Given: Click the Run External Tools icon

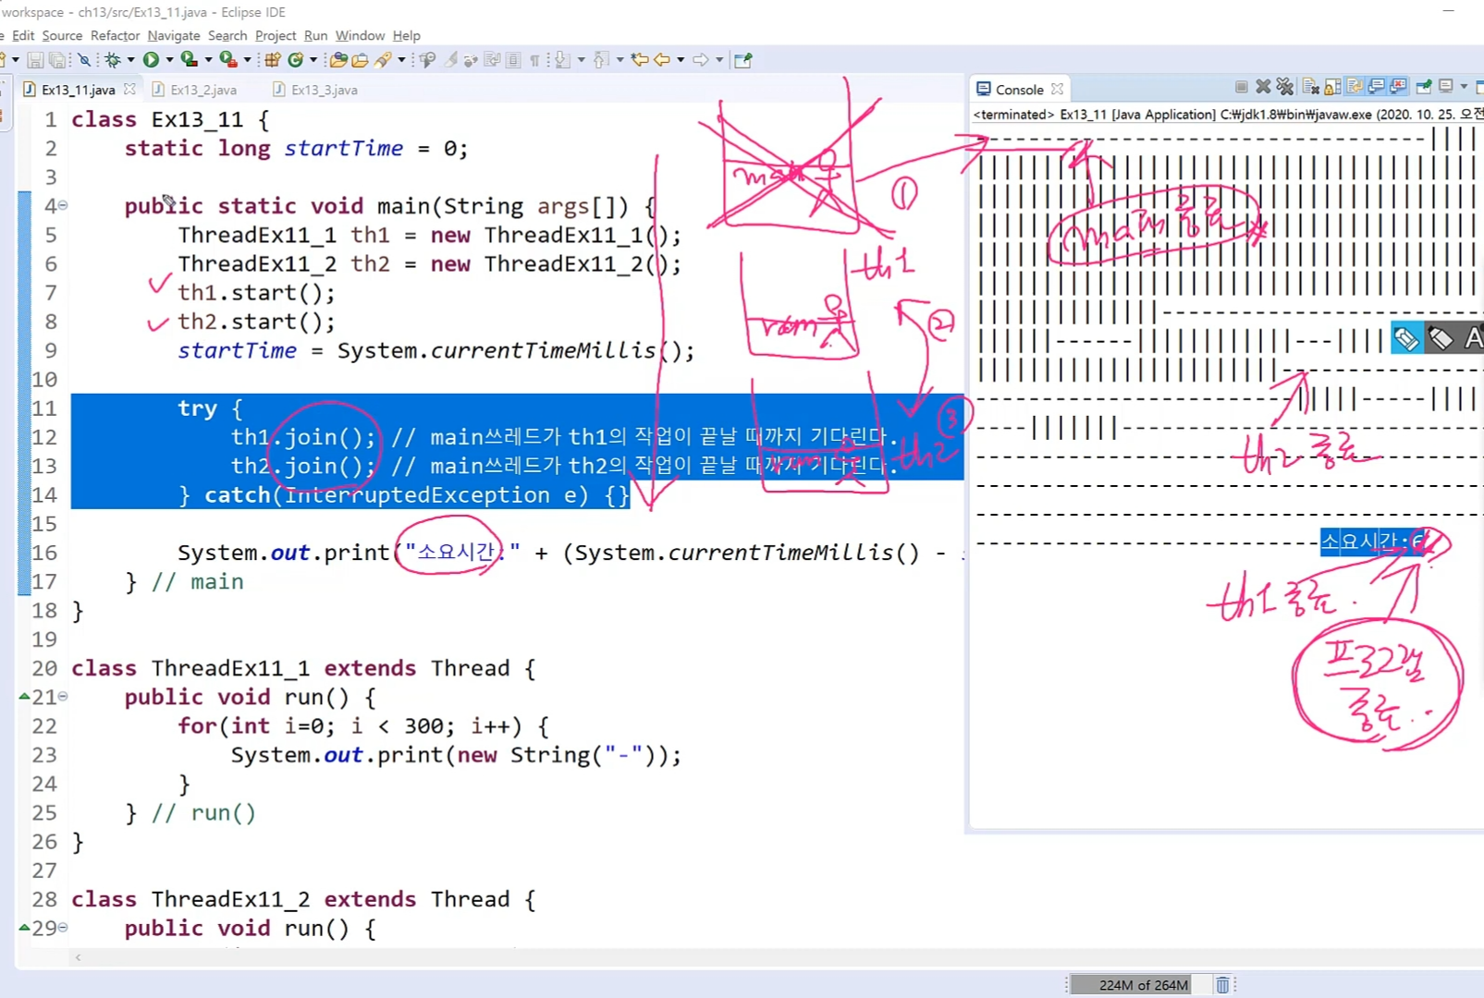Looking at the screenshot, I should (x=227, y=60).
